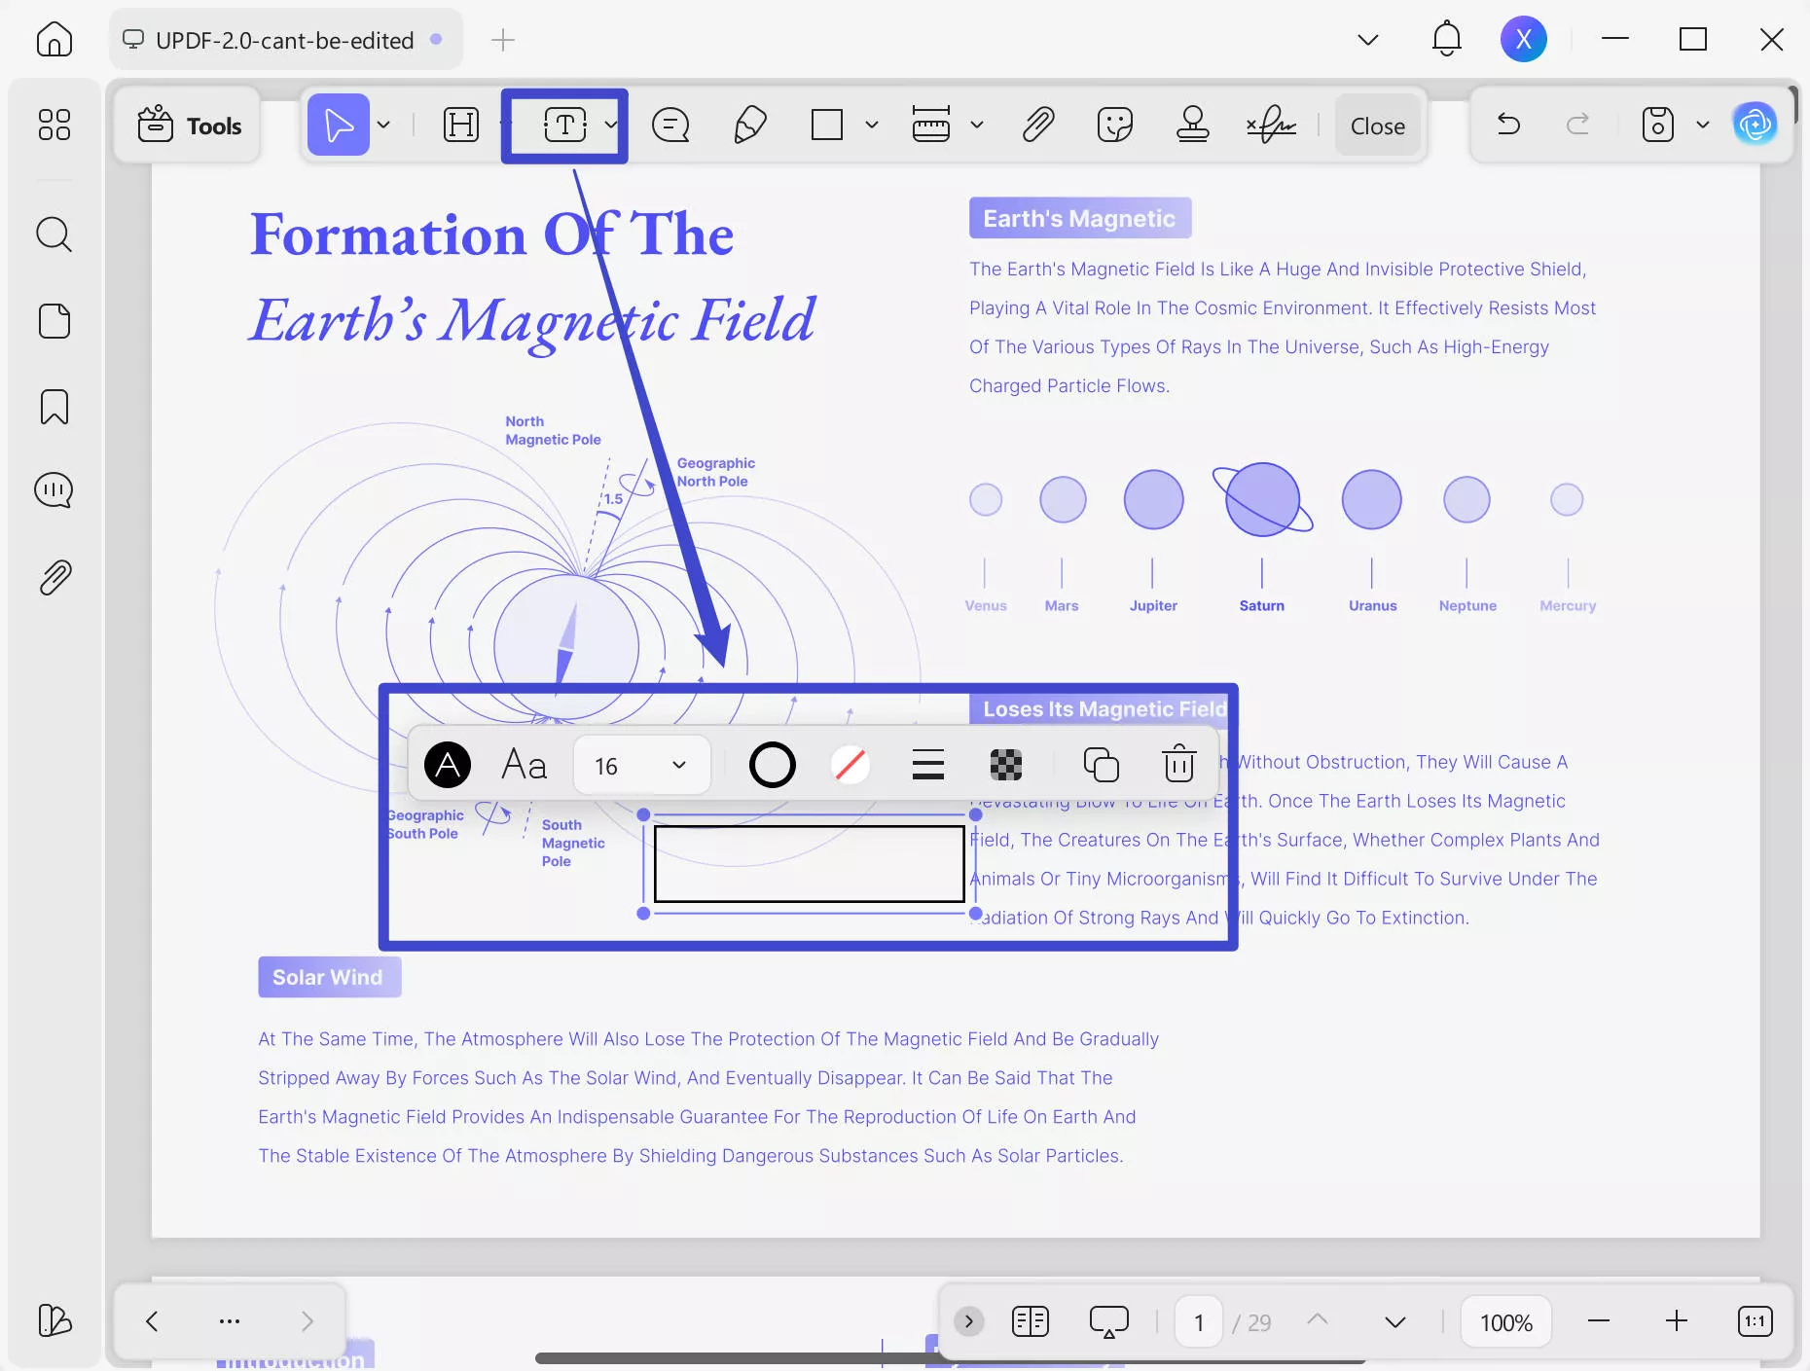Open search in the left sidebar
This screenshot has width=1810, height=1371.
coord(54,235)
